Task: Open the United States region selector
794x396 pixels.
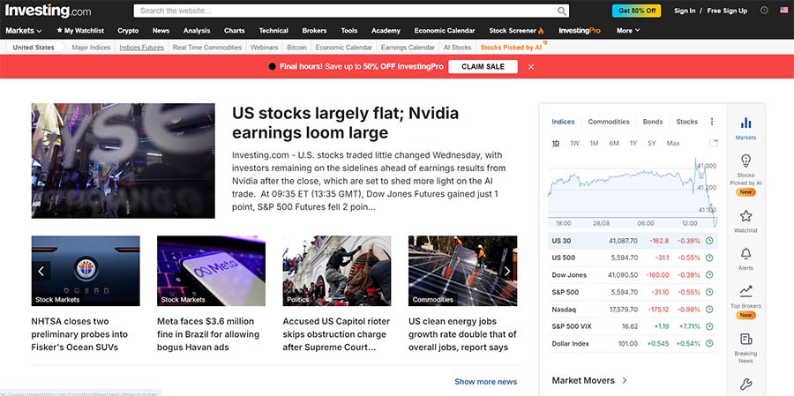Action: tap(34, 47)
